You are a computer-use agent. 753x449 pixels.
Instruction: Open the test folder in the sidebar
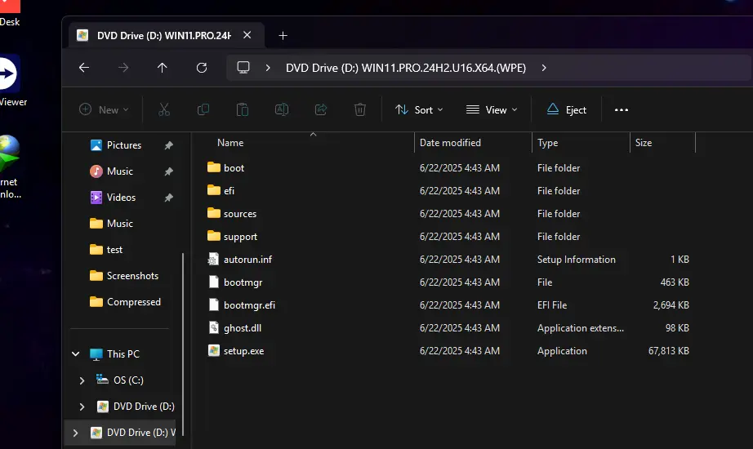click(x=114, y=250)
